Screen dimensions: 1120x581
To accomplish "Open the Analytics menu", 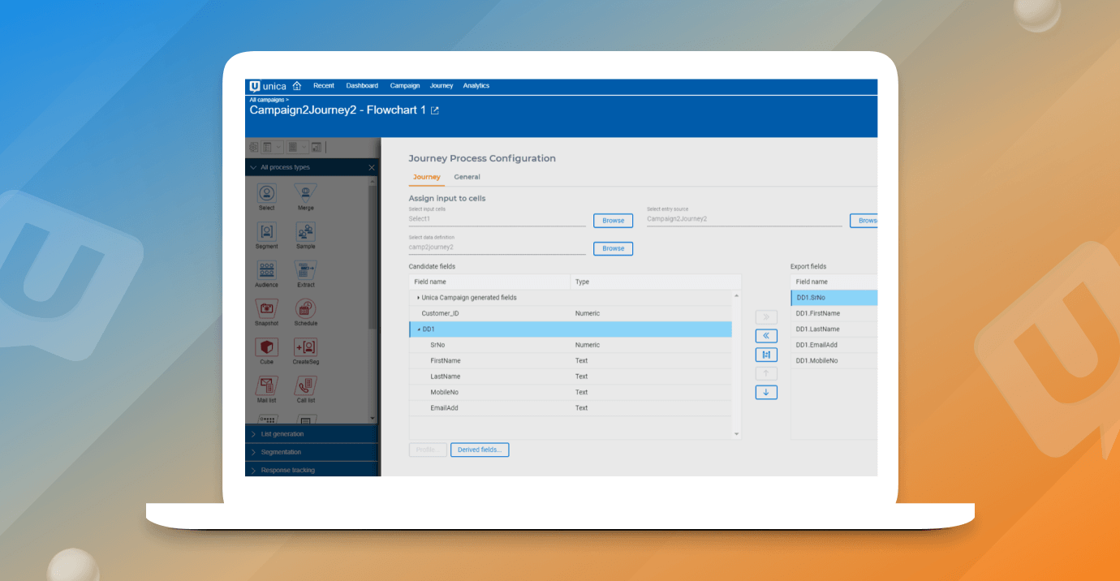I will tap(476, 86).
